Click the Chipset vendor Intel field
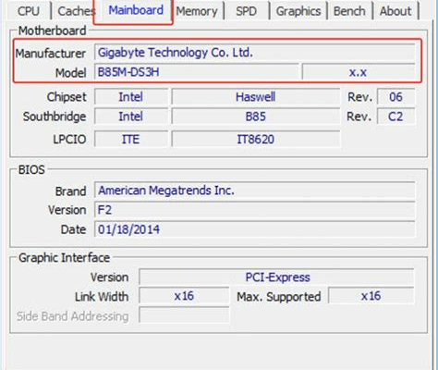 [131, 97]
